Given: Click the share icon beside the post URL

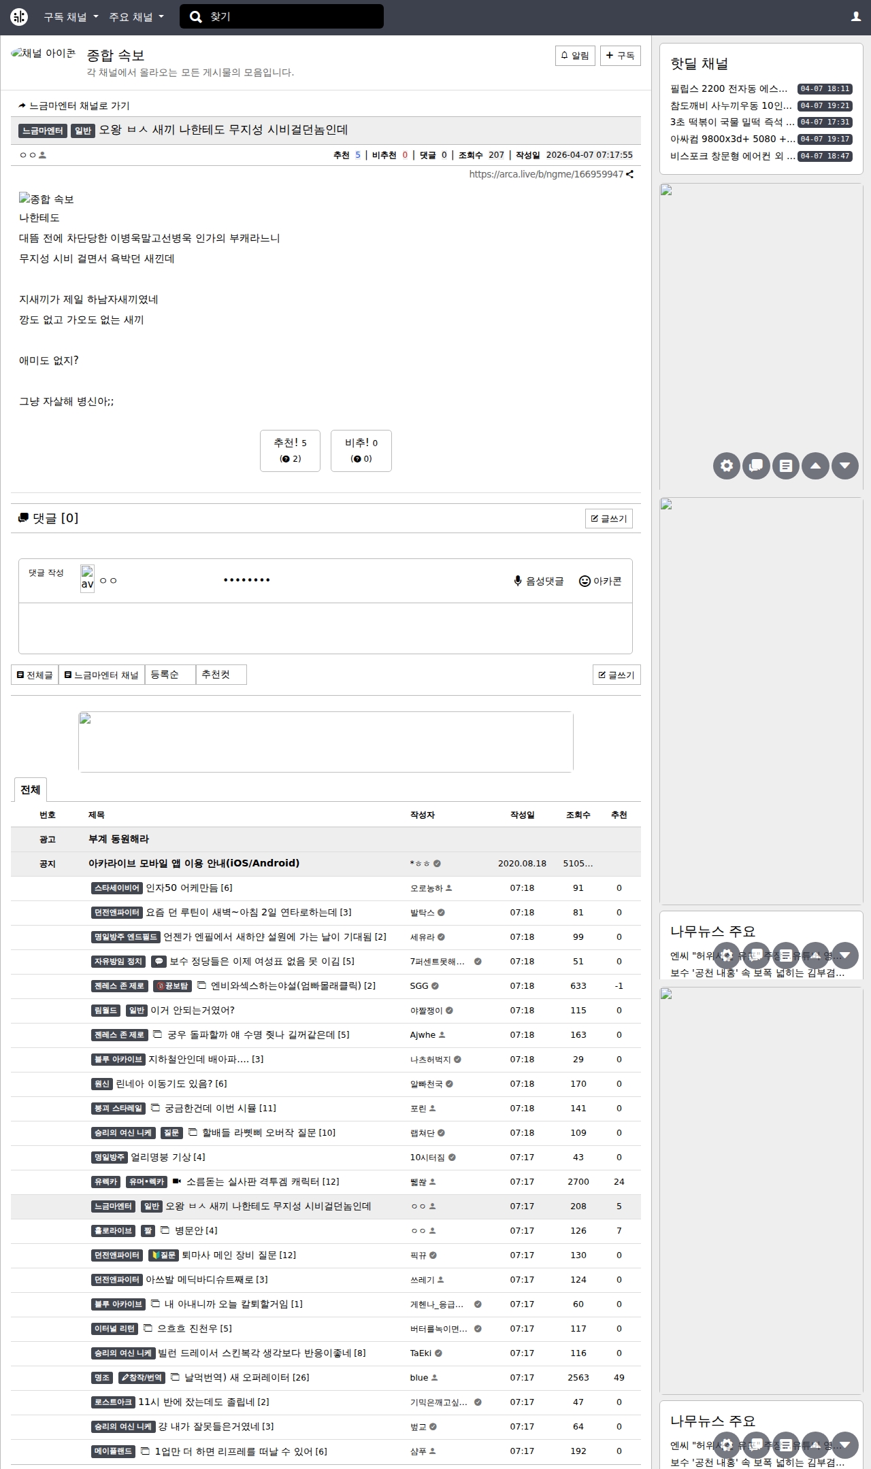Looking at the screenshot, I should point(630,175).
